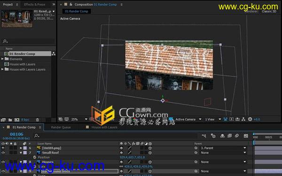Image resolution: width=282 pixels, height=176 pixels.
Task: Open the flowchart icon beside 01 Render Comp item
Action: pos(54,54)
